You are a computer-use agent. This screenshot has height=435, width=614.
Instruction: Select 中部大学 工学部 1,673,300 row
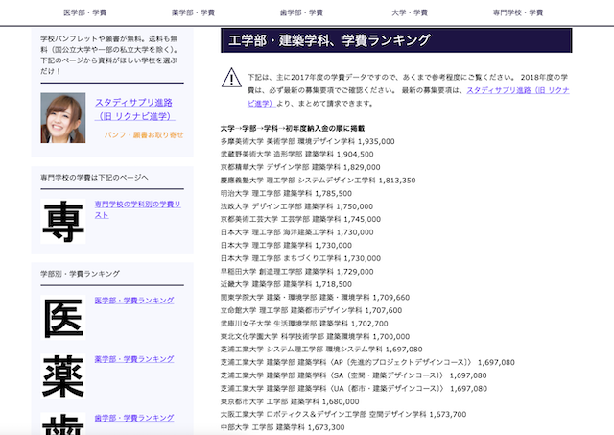tap(283, 427)
